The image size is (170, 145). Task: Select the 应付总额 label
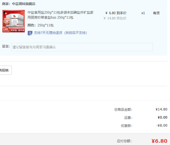pyautogui.click(x=124, y=141)
